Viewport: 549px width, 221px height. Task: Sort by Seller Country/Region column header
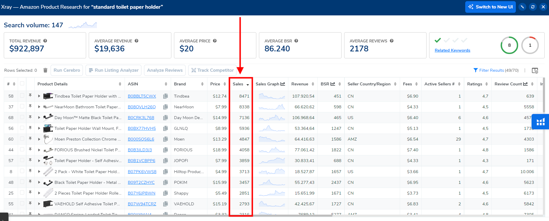tap(372, 84)
